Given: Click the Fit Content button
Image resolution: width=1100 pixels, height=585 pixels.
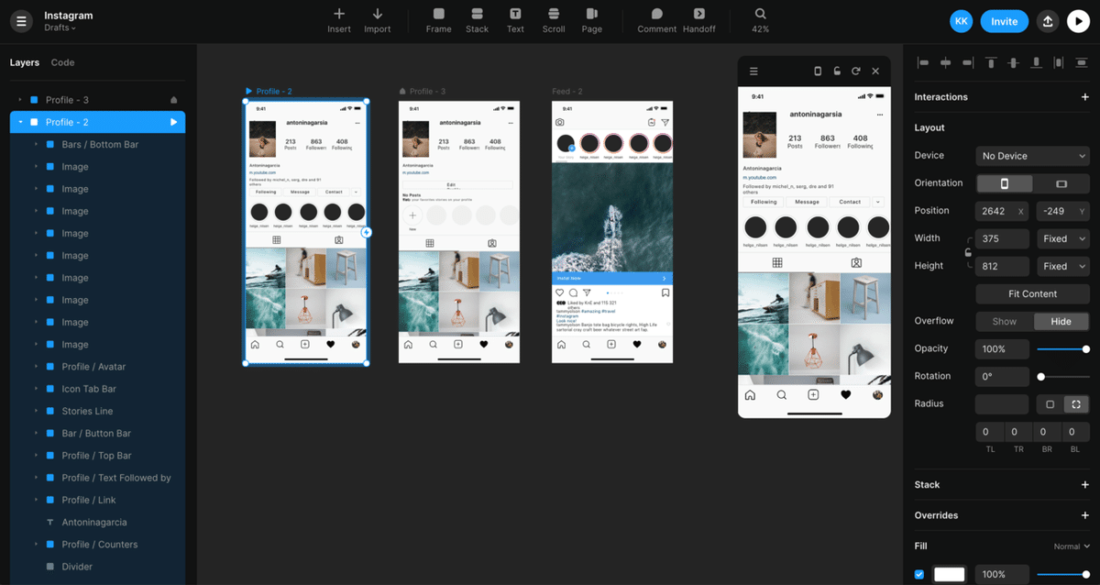Looking at the screenshot, I should [1032, 293].
